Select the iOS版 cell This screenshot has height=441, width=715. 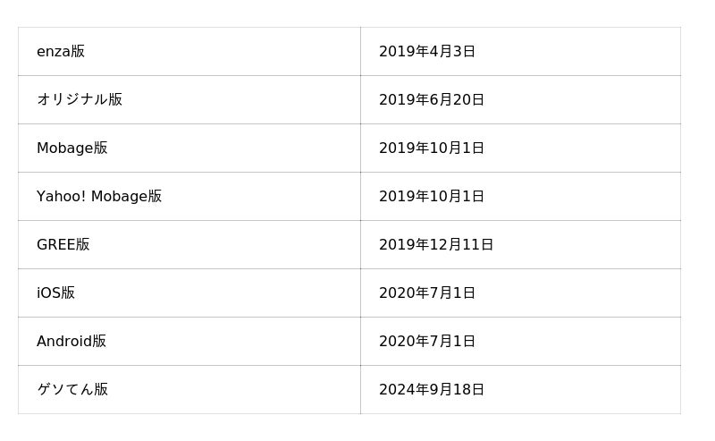[x=56, y=293]
